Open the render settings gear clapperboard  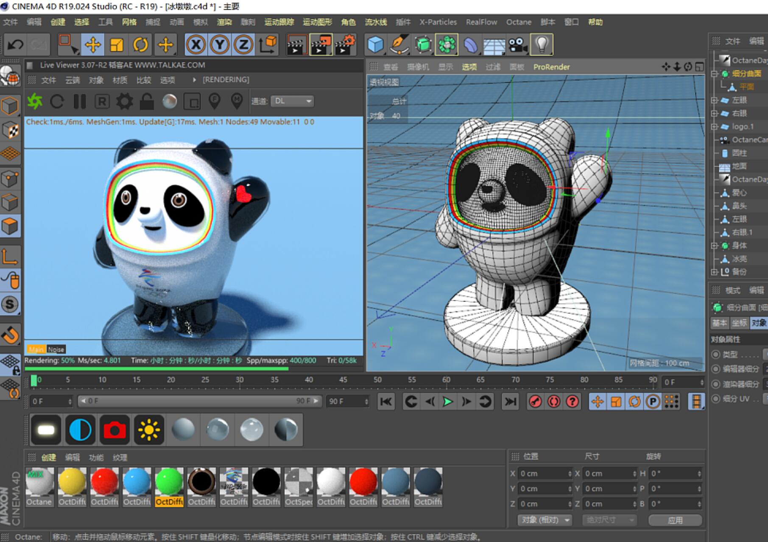point(345,45)
